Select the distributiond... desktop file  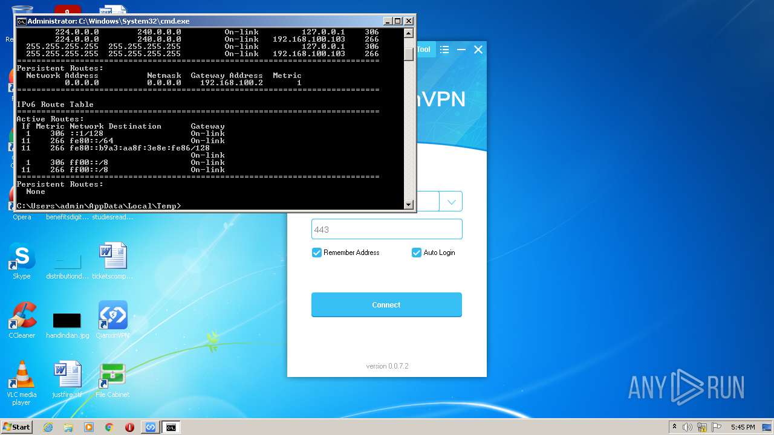pyautogui.click(x=67, y=266)
